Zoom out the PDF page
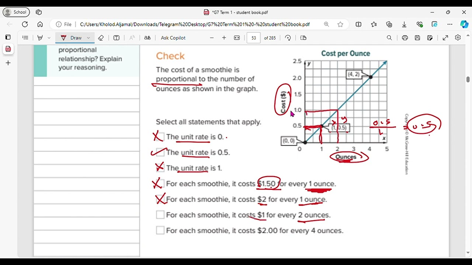The image size is (472, 265). [x=212, y=38]
